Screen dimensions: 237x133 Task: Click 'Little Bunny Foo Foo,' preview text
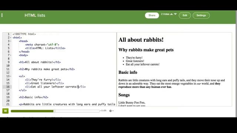132,103
